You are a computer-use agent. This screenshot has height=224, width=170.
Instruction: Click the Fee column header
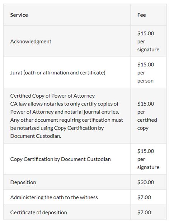141,15
